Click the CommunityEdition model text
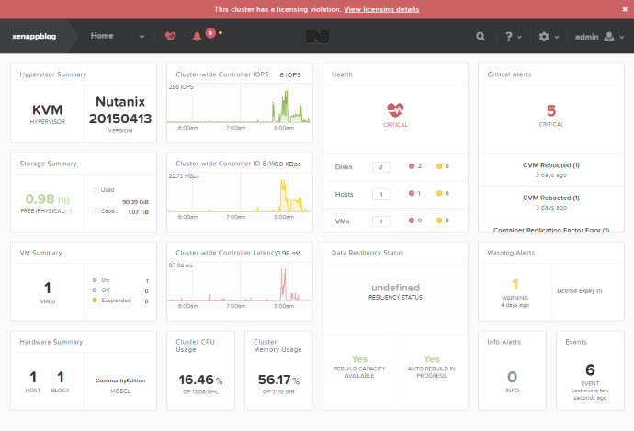Image resolution: width=634 pixels, height=431 pixels. (x=120, y=380)
